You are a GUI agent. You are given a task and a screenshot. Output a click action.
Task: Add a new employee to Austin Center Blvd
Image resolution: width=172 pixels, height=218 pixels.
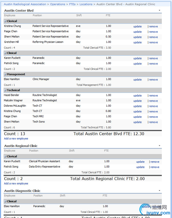[x=16, y=138]
